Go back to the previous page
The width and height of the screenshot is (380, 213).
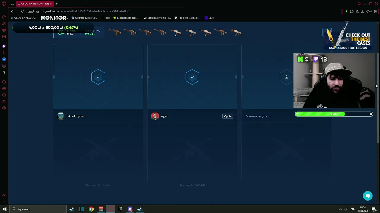click(x=12, y=11)
